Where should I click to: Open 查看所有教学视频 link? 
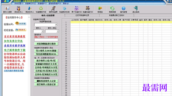15,46
